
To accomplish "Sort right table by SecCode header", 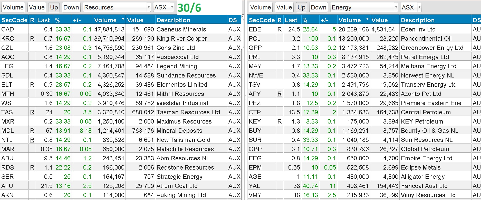I will [262, 20].
